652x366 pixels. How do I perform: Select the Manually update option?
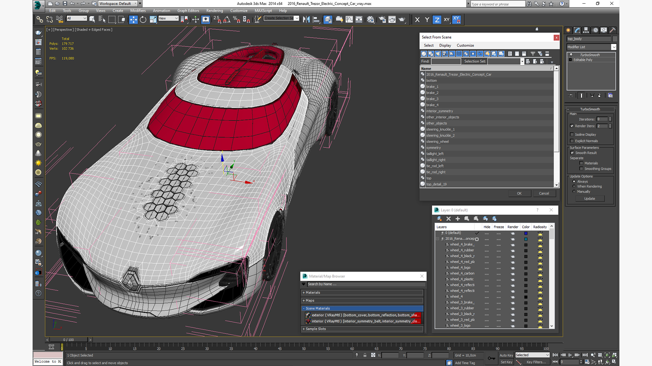click(574, 191)
